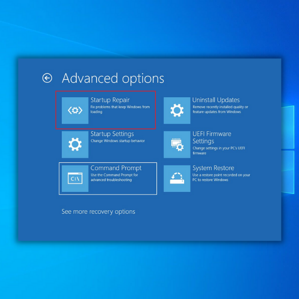Viewport: 299px width, 299px height.
Task: Click 'Change Windows startup behavior' description
Action: pyautogui.click(x=117, y=141)
